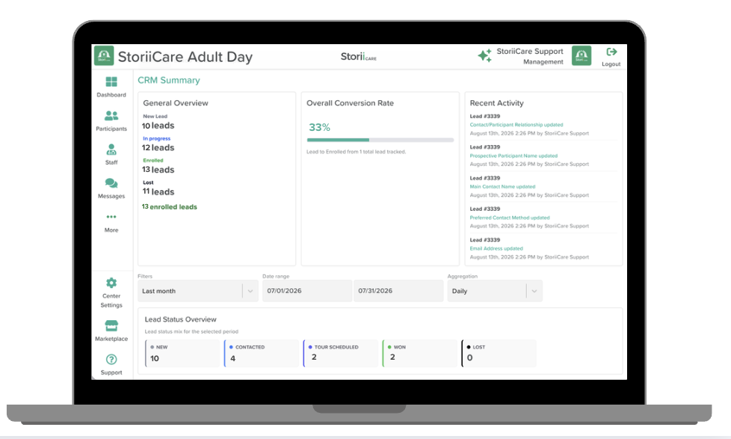Open Contact/Participant Relationship updated link
Viewport: 731px width, 439px height.
pos(516,125)
